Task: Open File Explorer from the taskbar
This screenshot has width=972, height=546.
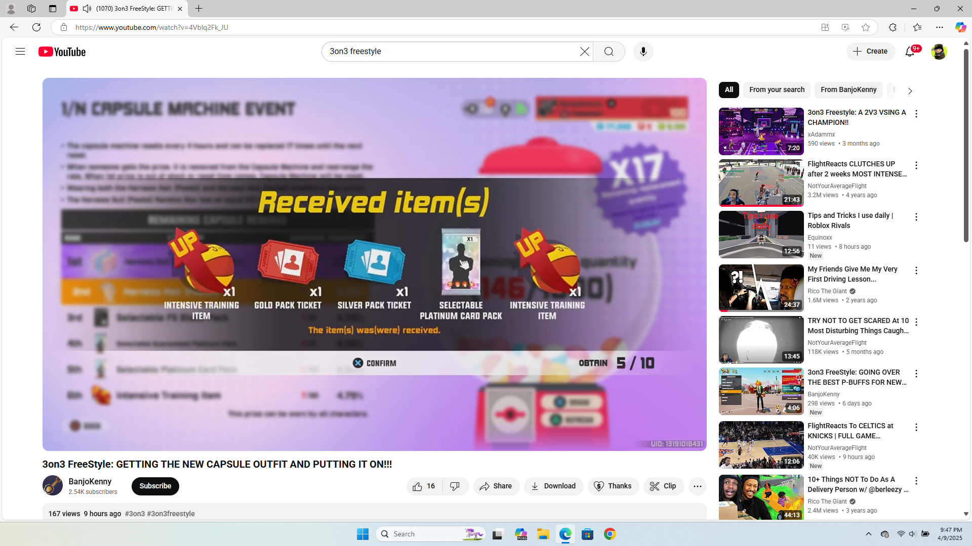Action: click(x=543, y=534)
